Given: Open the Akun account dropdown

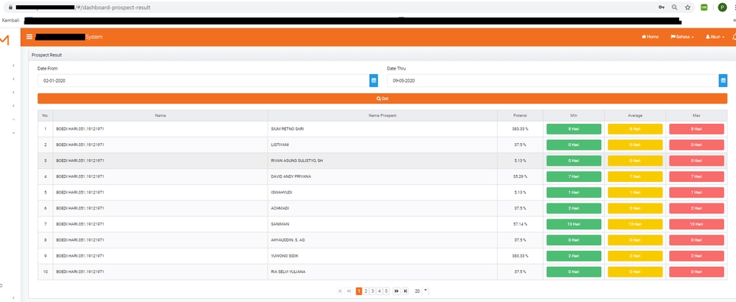Looking at the screenshot, I should tap(715, 37).
